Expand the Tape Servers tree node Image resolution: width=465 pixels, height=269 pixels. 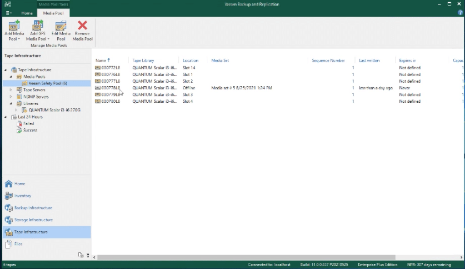[x=11, y=90]
